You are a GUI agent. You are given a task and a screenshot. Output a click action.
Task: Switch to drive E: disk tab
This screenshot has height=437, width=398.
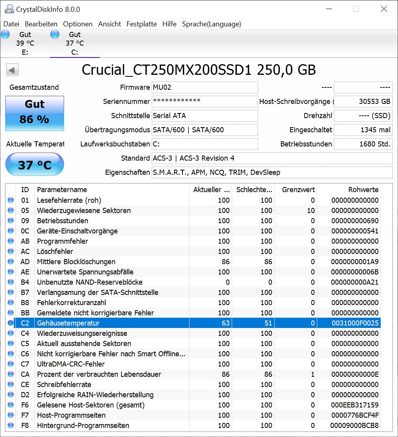(x=25, y=43)
